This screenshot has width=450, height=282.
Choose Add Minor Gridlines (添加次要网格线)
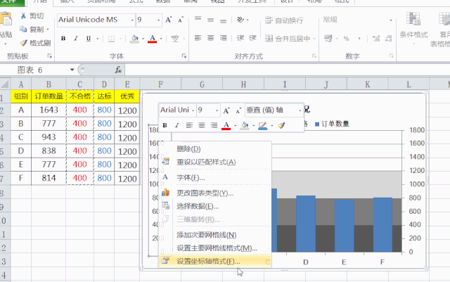click(214, 235)
